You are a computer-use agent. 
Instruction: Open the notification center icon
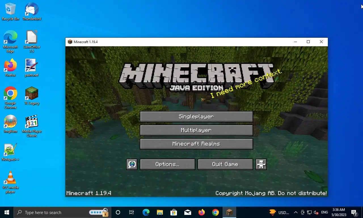click(x=354, y=212)
